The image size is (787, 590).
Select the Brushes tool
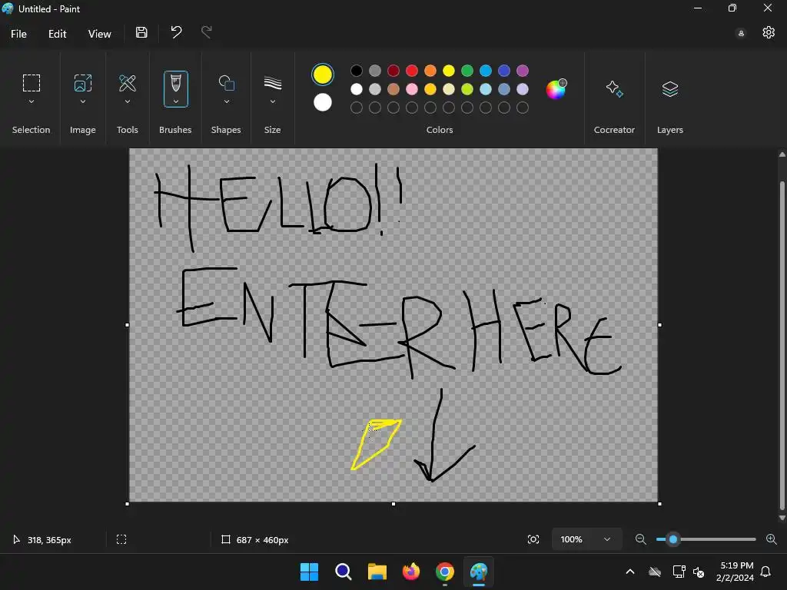[176, 83]
